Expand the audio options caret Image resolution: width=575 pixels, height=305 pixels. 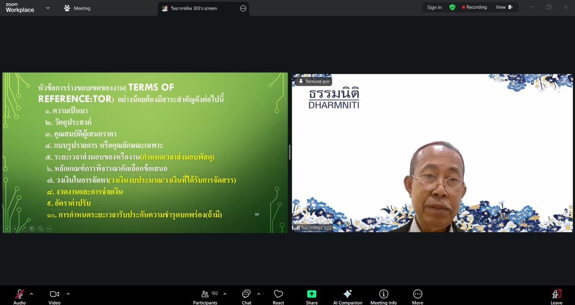[x=31, y=294]
